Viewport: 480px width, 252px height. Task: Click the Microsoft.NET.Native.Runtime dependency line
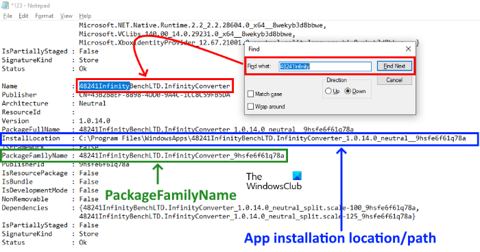tap(203, 25)
